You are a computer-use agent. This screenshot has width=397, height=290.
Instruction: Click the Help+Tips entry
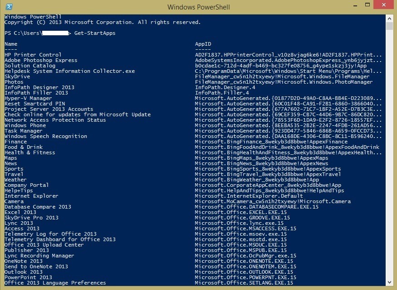tap(19, 190)
